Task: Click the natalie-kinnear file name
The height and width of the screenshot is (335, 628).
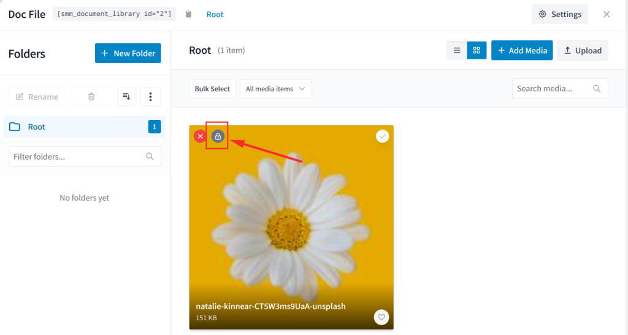Action: click(x=270, y=306)
